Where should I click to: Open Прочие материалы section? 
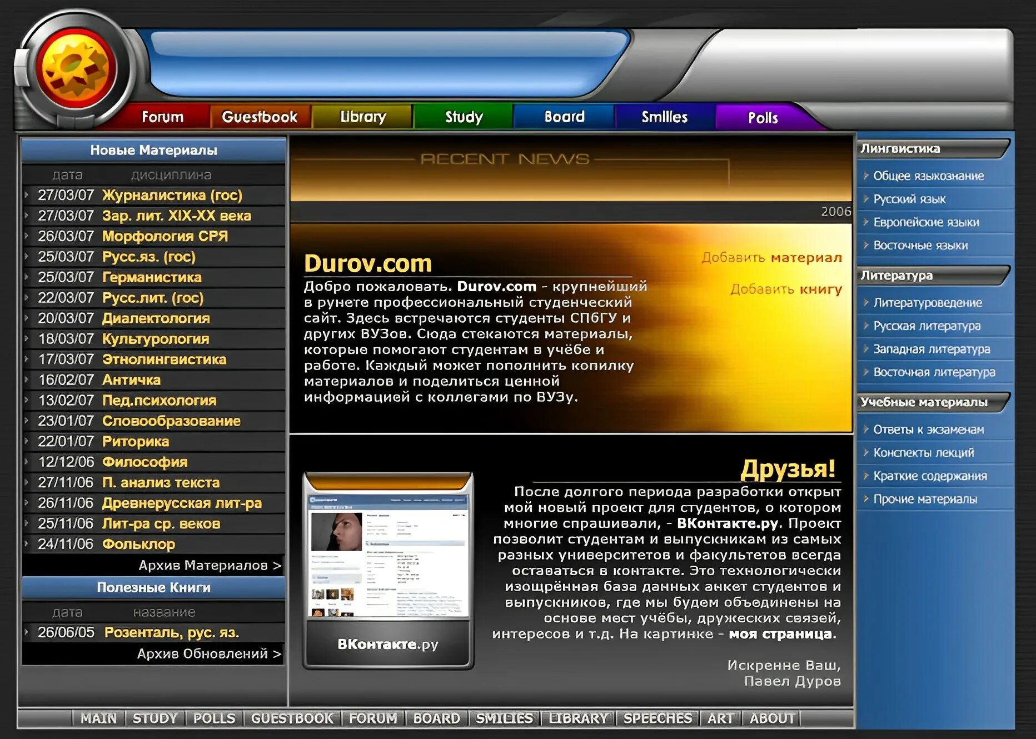pos(925,500)
